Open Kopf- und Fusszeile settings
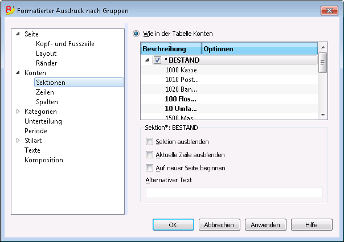The width and height of the screenshot is (344, 242). coord(65,44)
